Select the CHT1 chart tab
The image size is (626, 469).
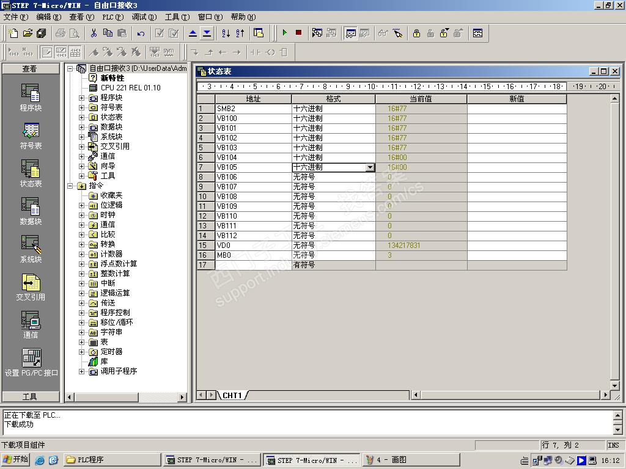click(x=232, y=395)
